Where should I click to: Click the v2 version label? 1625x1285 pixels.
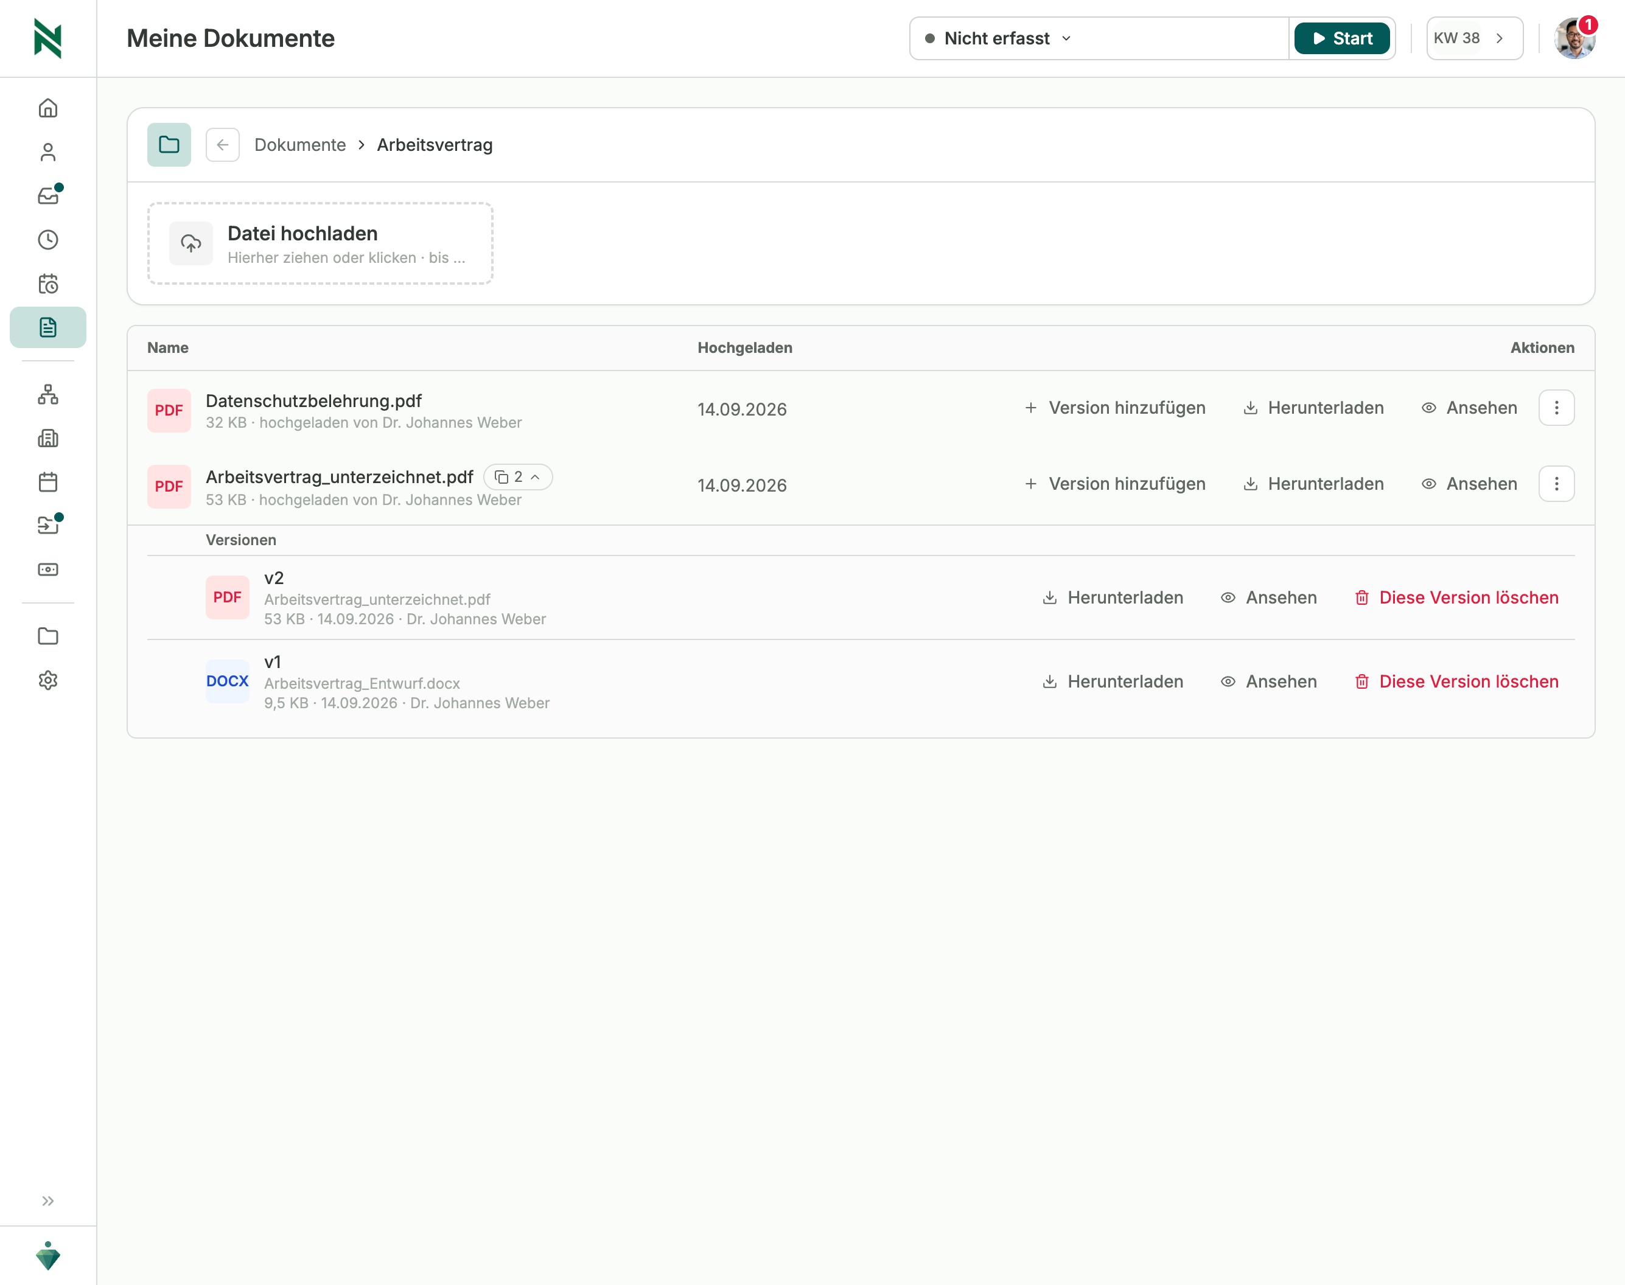(274, 578)
